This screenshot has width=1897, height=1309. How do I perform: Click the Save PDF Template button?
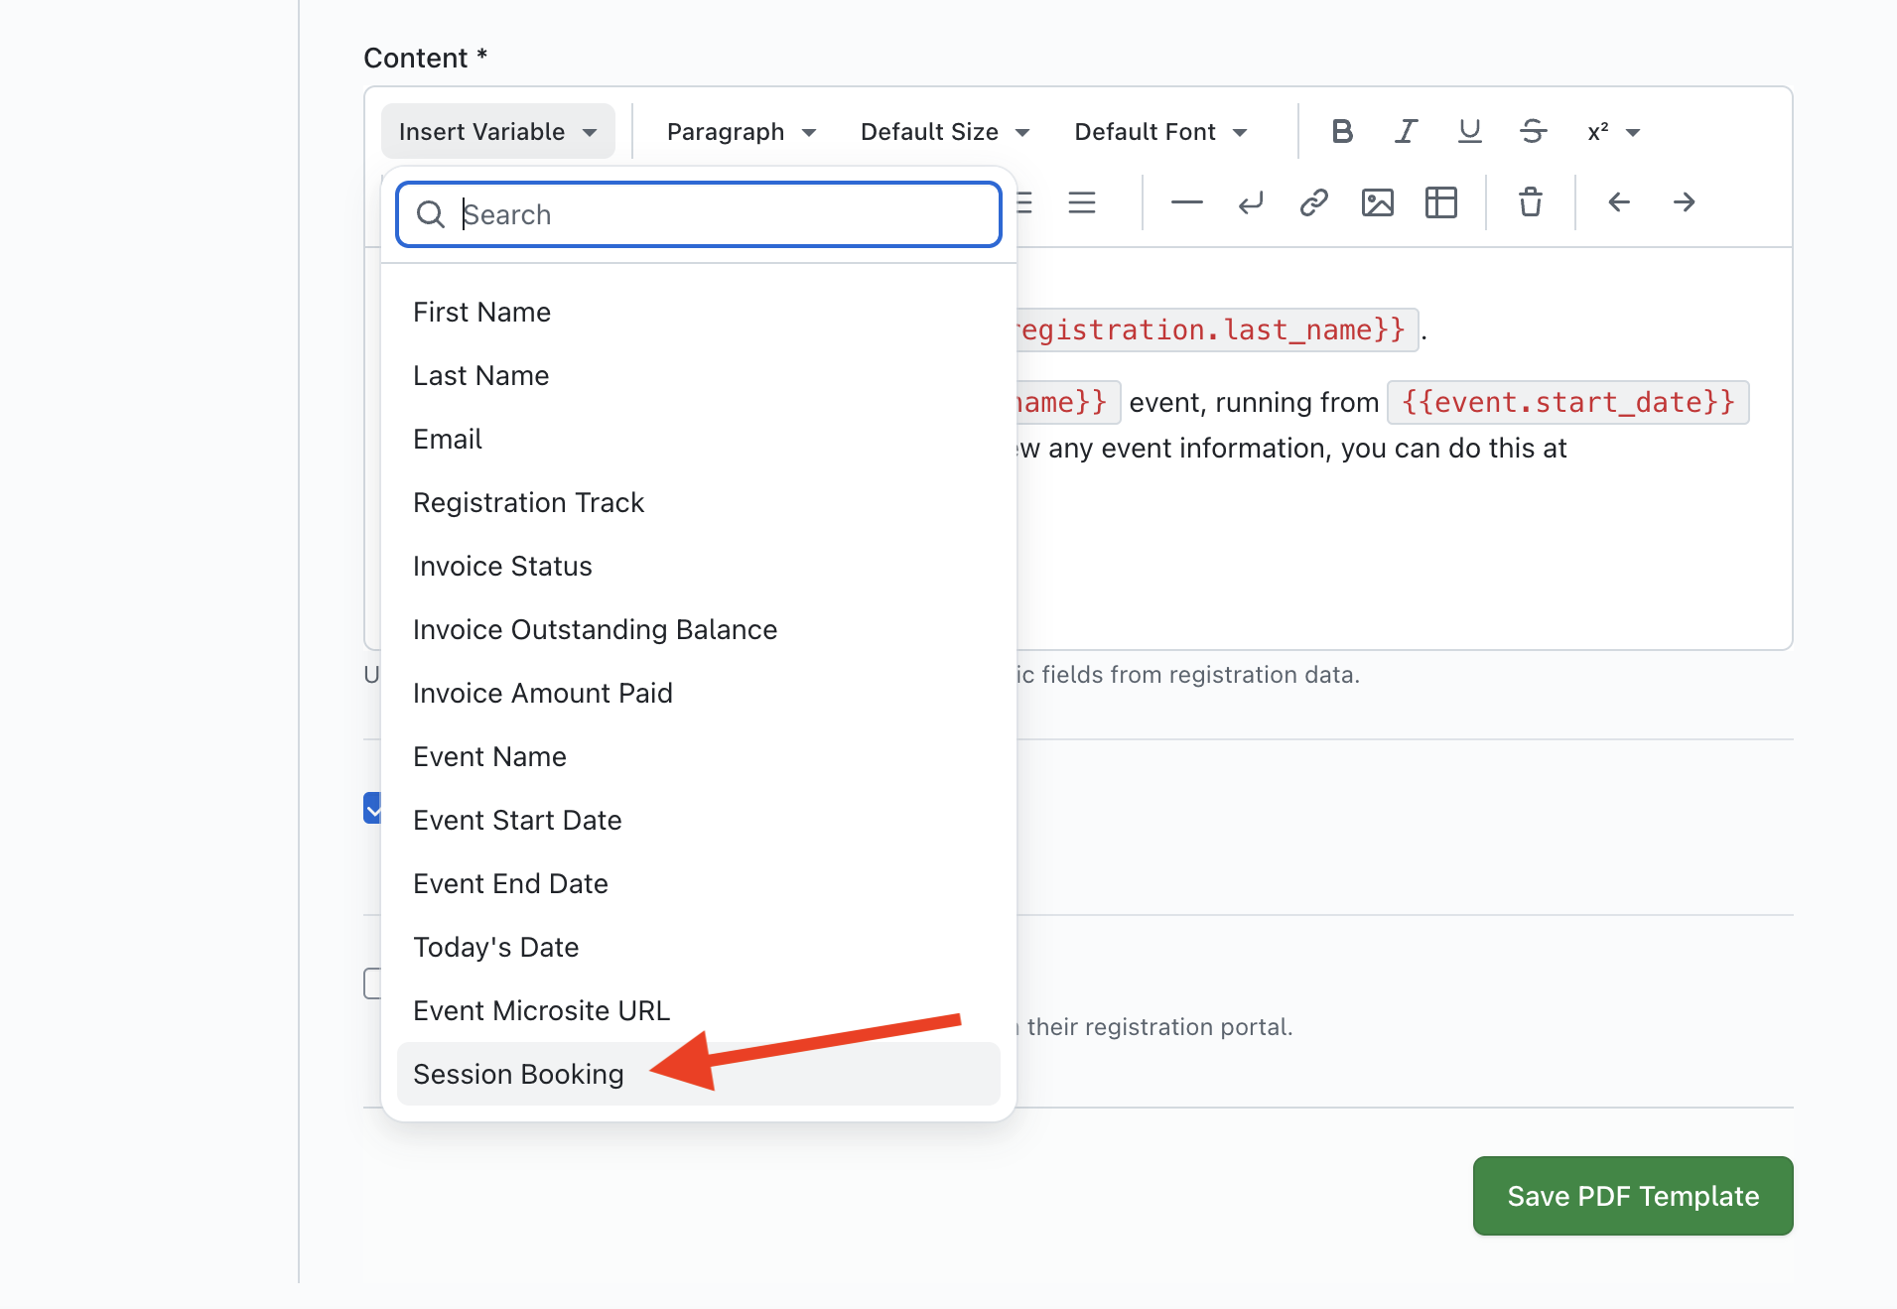coord(1633,1196)
